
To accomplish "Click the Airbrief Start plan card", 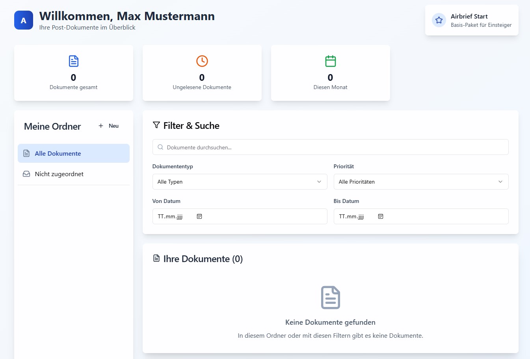I will 472,20.
